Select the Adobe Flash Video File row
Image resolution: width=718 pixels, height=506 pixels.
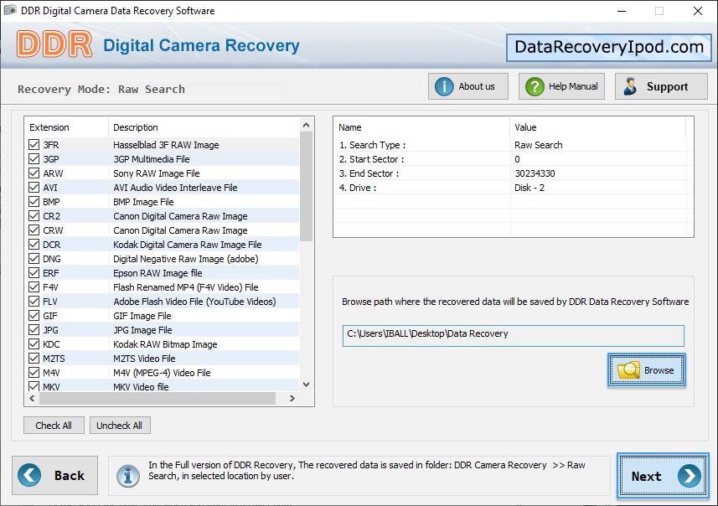click(x=162, y=302)
